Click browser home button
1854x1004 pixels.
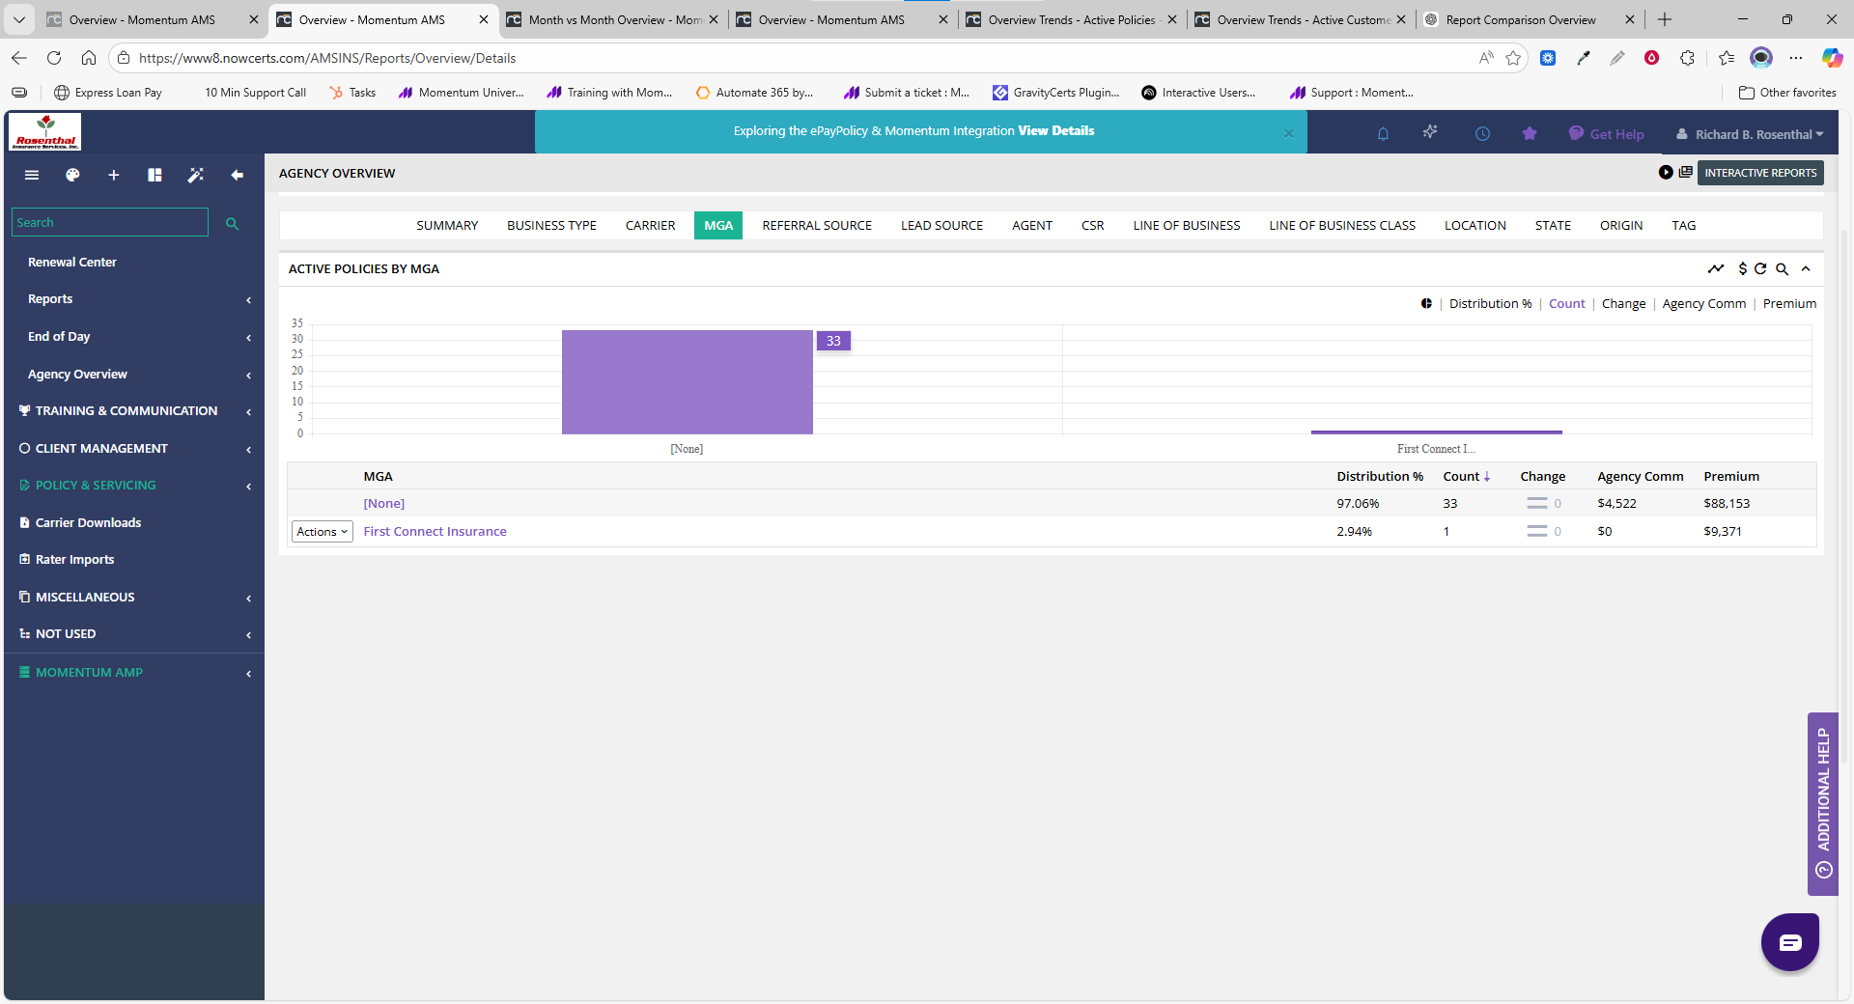[x=89, y=58]
